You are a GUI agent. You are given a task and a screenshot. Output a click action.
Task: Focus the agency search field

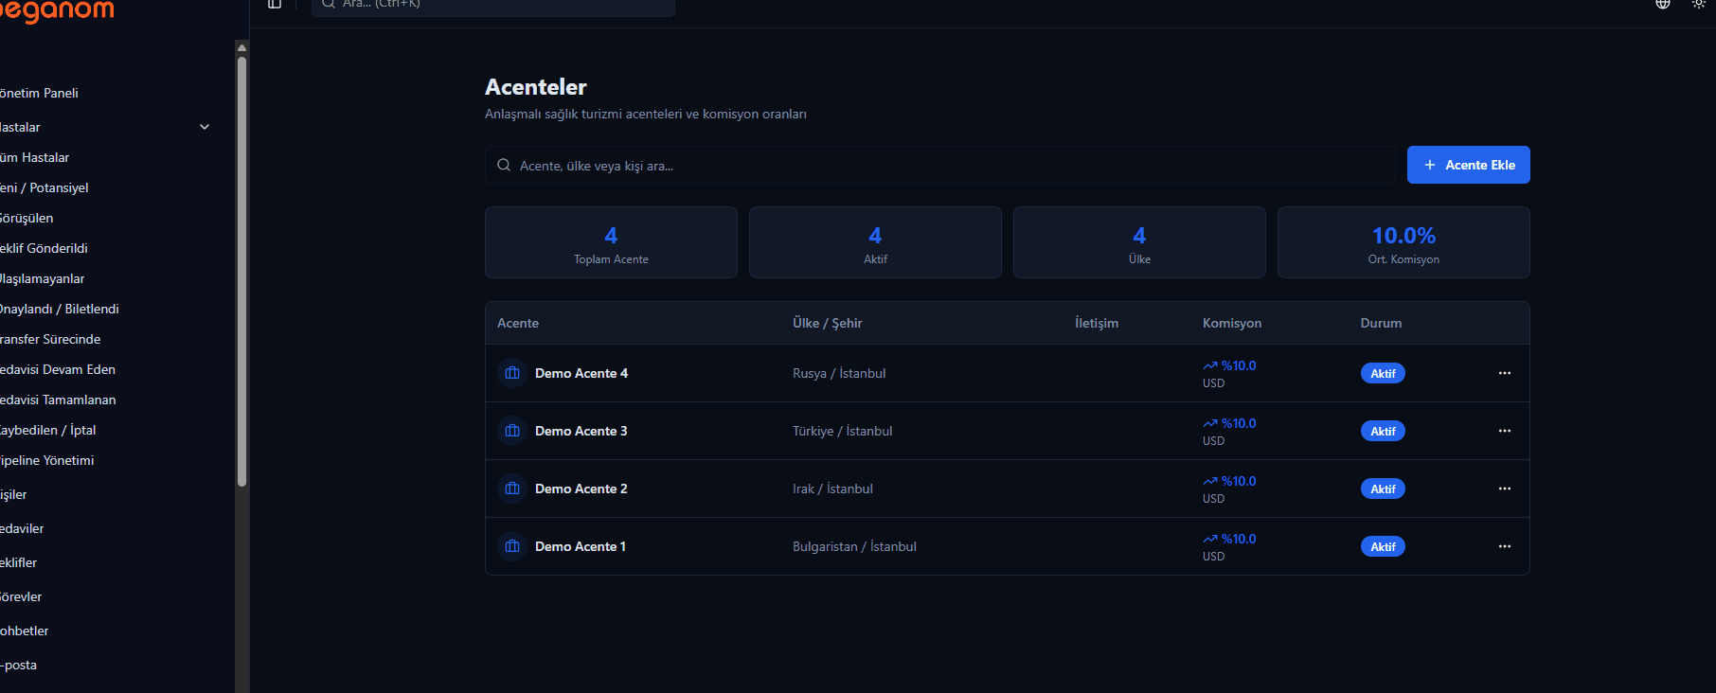click(940, 165)
